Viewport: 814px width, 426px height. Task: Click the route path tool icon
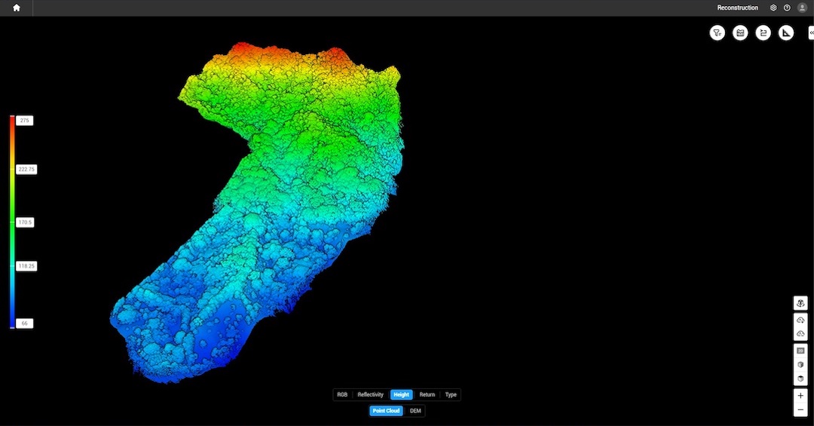764,32
